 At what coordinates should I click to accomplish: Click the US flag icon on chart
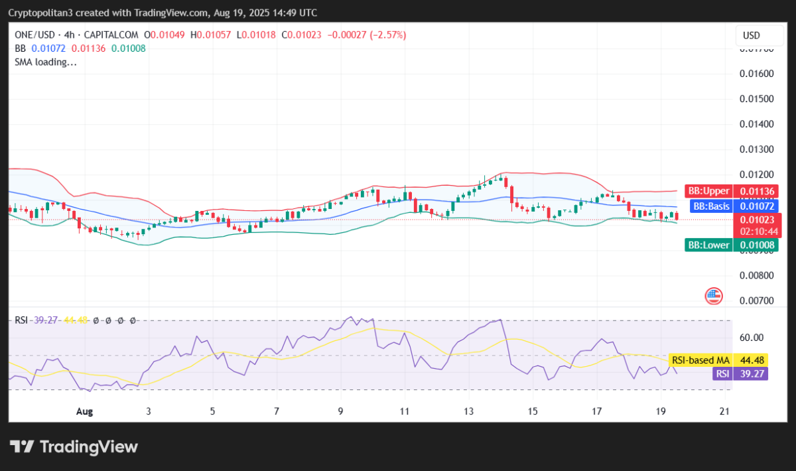(712, 296)
